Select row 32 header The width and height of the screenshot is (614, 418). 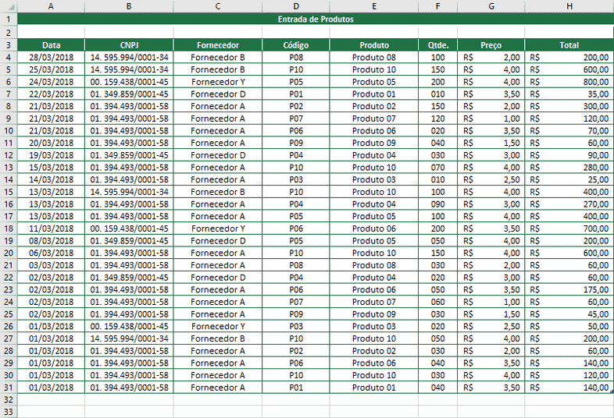coord(9,399)
